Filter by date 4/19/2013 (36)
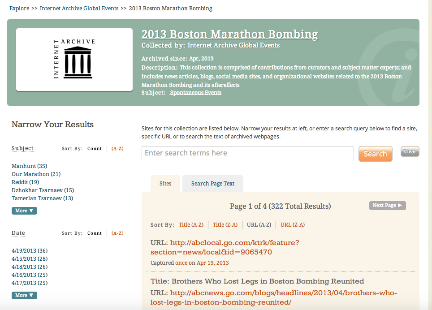Screen dimensions: 432x310 pyautogui.click(x=30, y=251)
